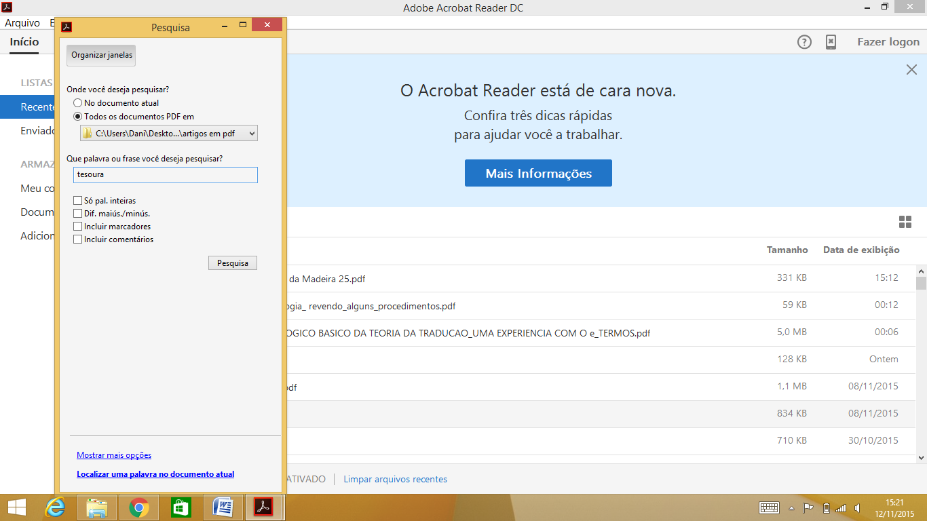
Task: Click 'Limpar arquivos recentes' link
Action: click(396, 479)
